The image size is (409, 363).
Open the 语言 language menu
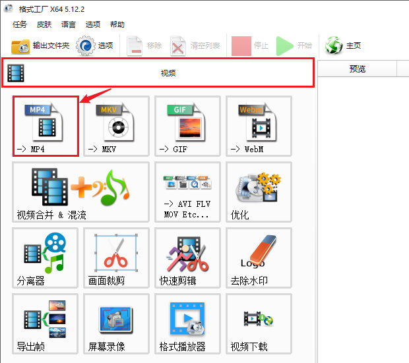point(69,24)
